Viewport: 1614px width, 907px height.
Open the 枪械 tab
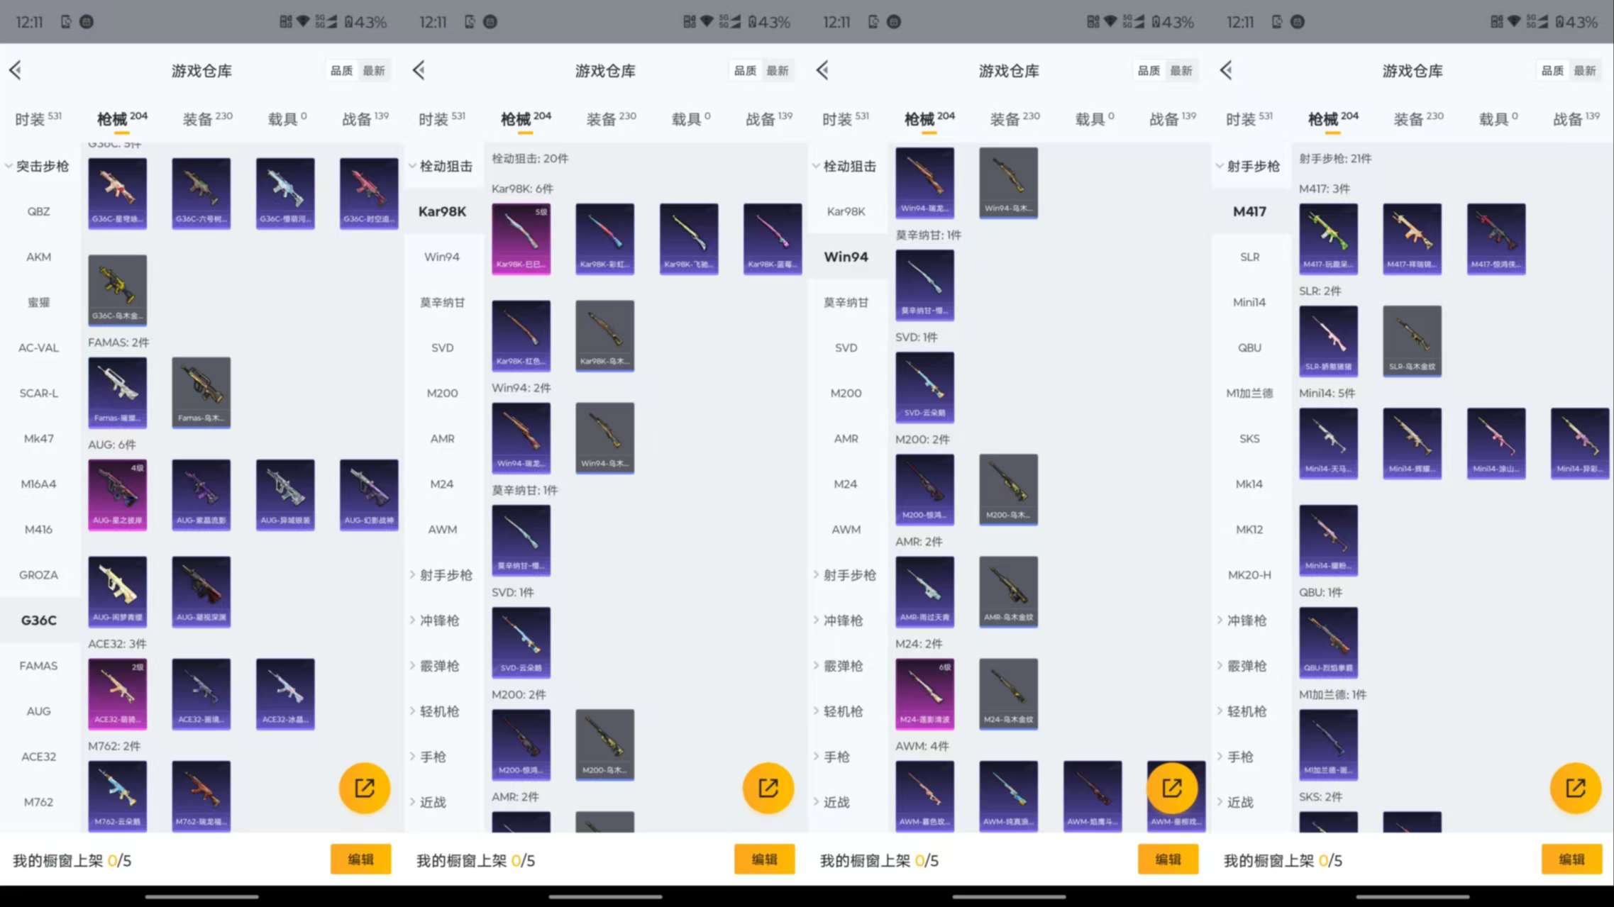click(114, 118)
